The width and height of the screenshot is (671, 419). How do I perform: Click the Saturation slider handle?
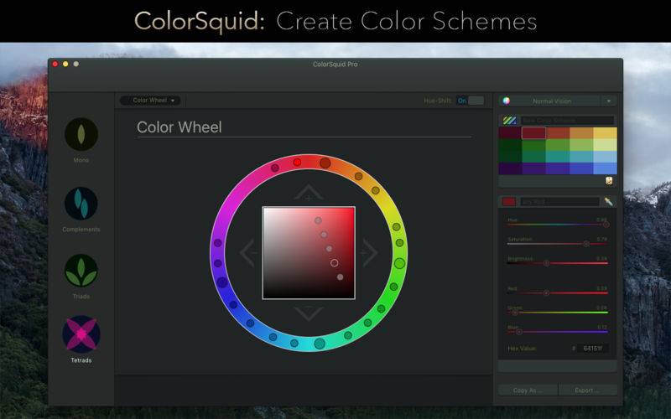click(586, 244)
